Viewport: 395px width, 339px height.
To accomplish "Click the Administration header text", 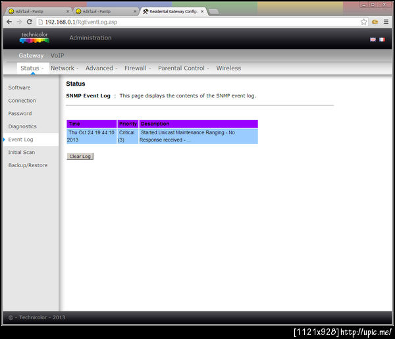I will [x=90, y=38].
